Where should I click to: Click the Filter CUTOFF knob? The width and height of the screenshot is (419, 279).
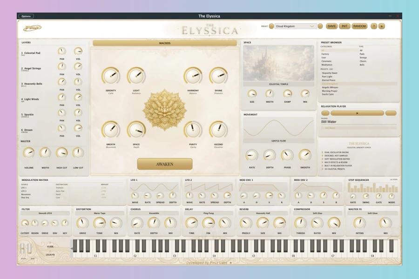25,223
